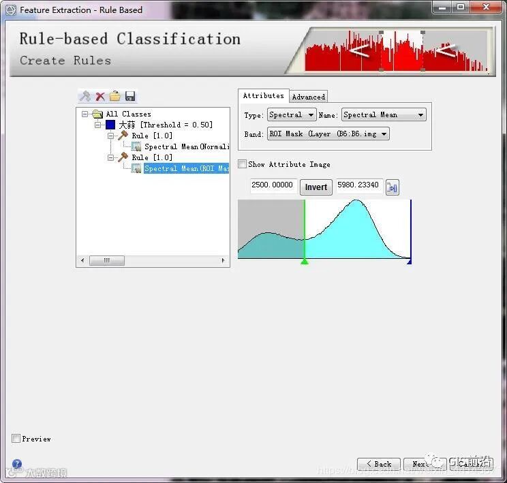Image resolution: width=507 pixels, height=483 pixels.
Task: Click the Invert button
Action: [x=316, y=187]
